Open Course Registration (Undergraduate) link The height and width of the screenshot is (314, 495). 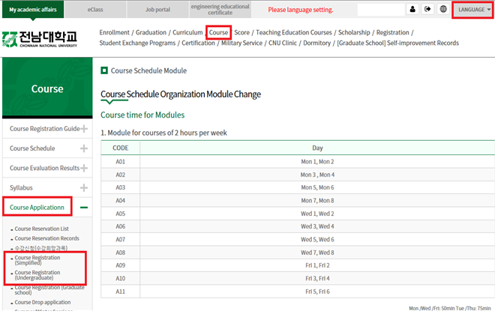click(37, 275)
